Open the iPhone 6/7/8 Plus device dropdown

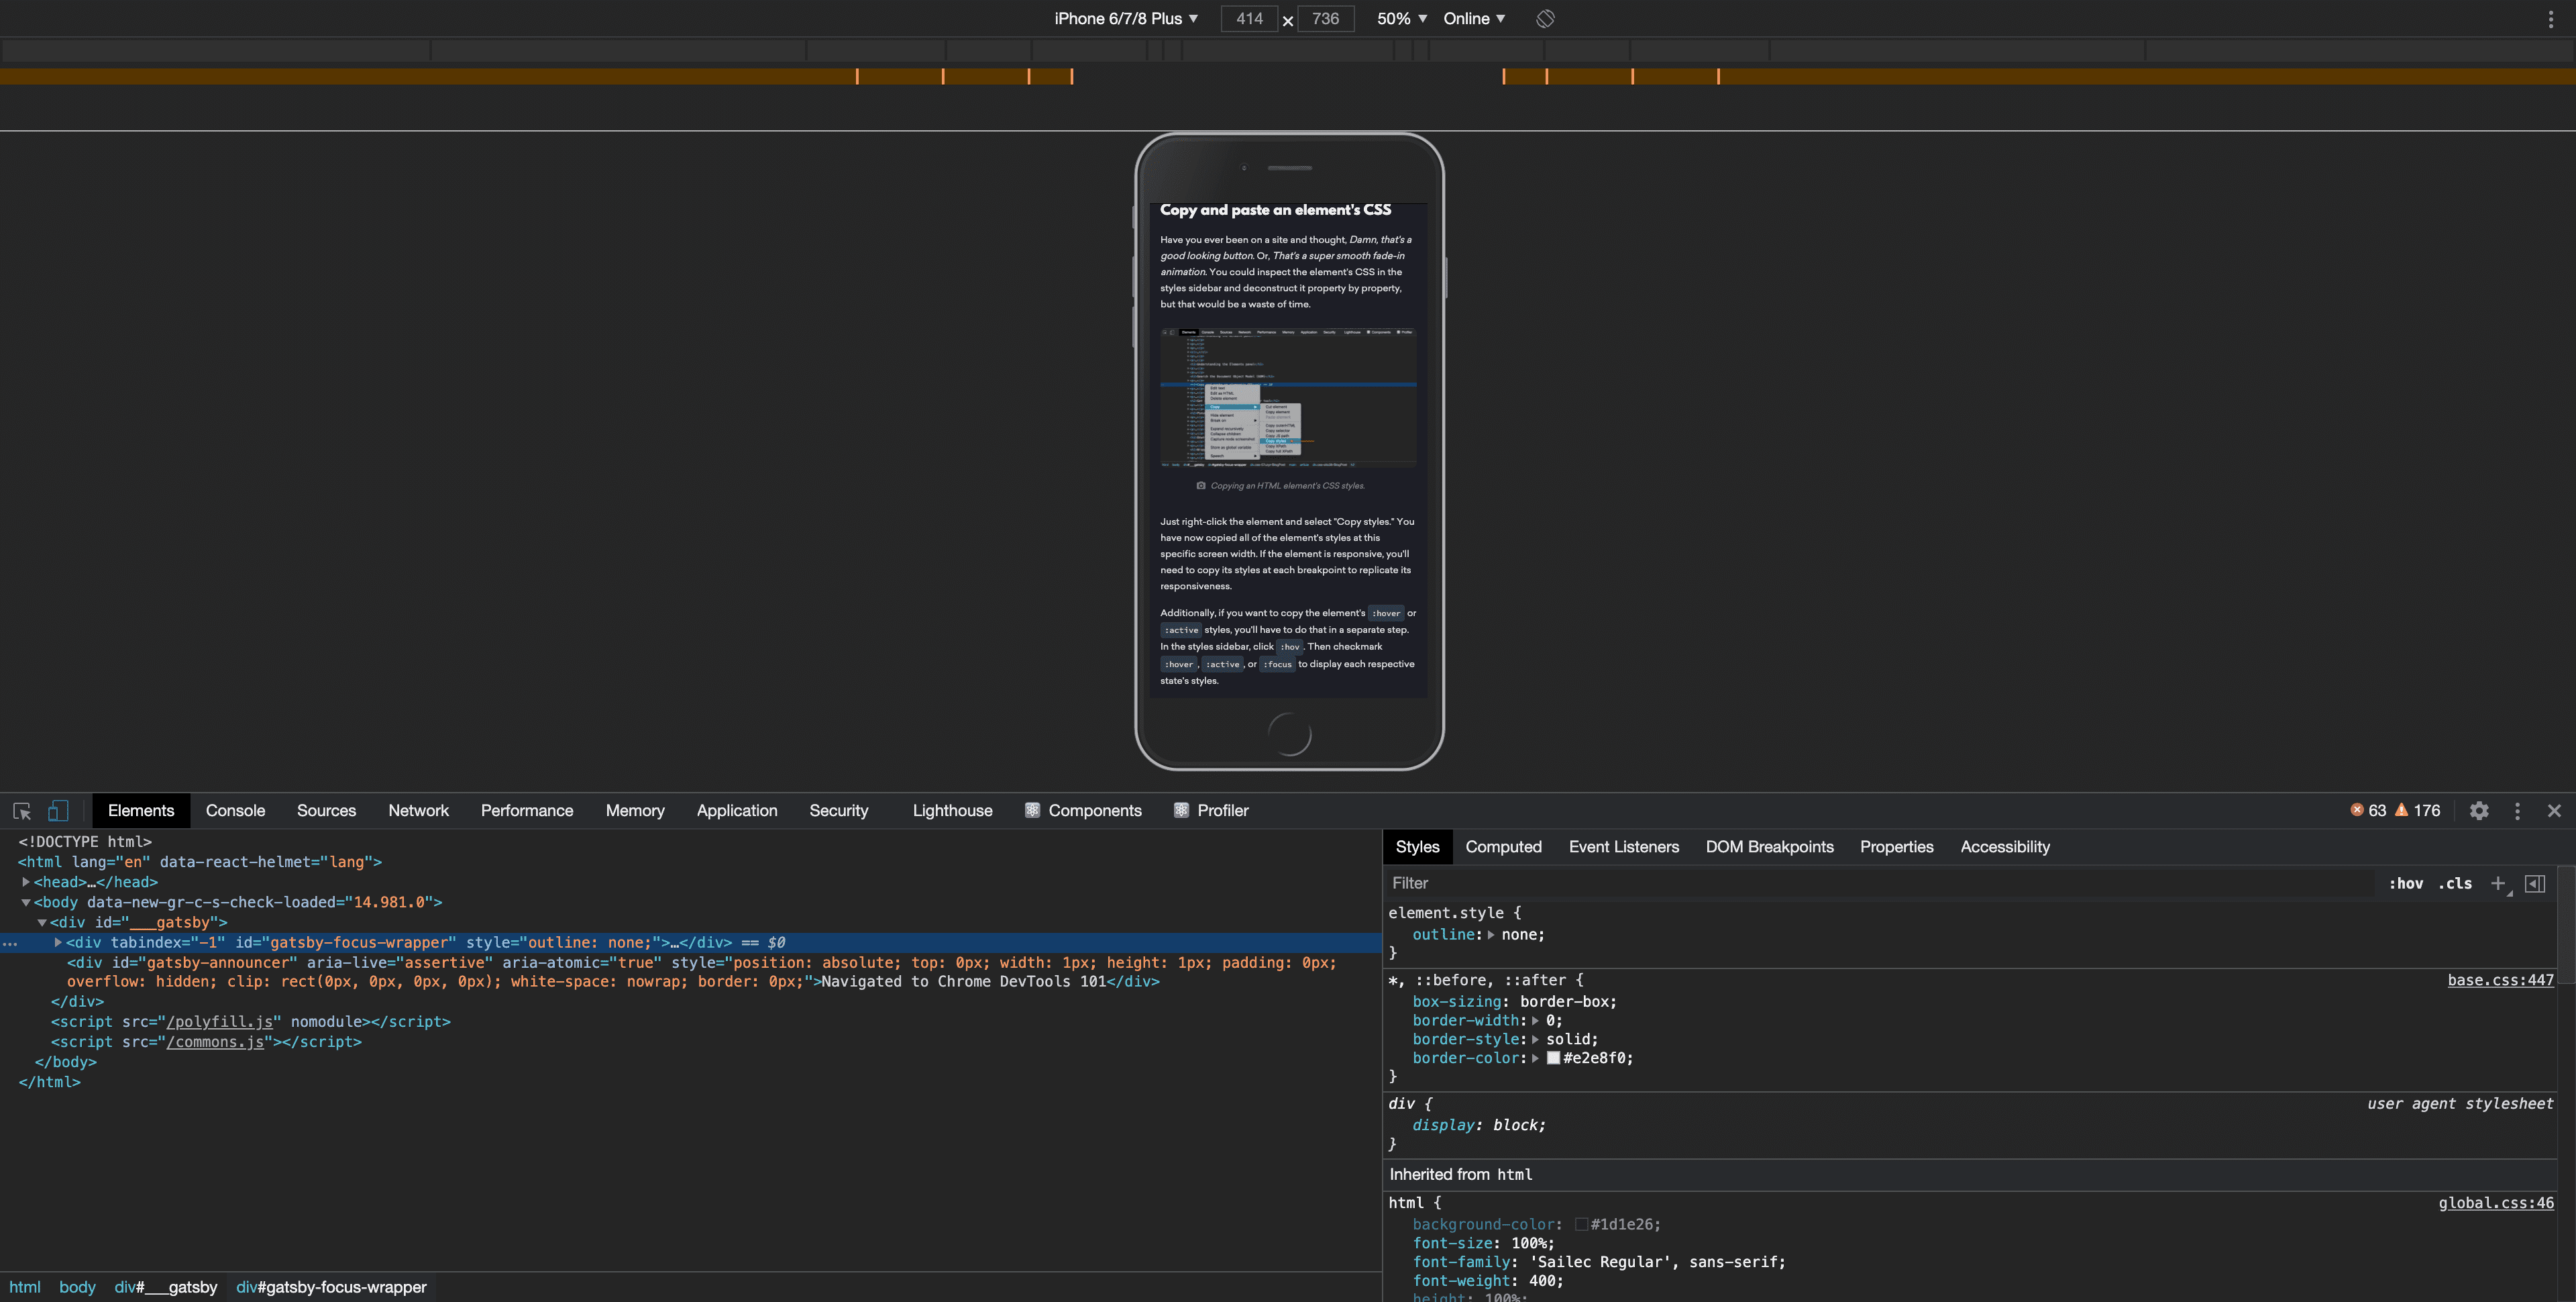(x=1126, y=18)
